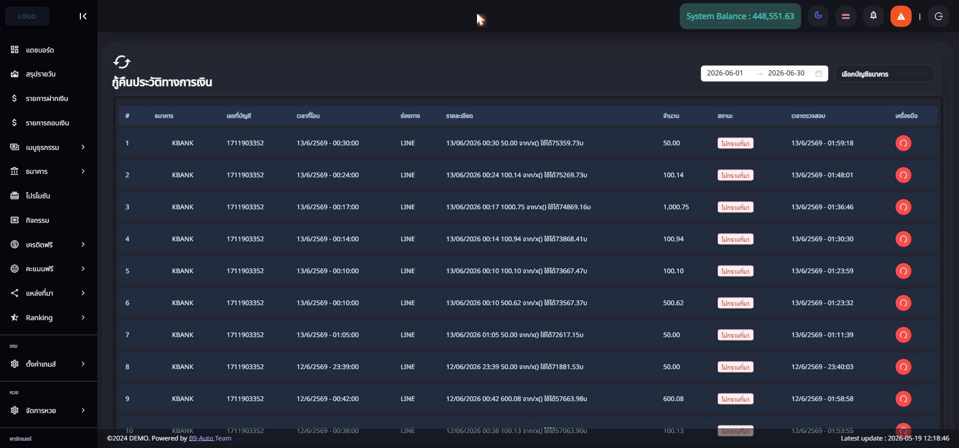Image resolution: width=959 pixels, height=448 pixels.
Task: Open the start date field 2026-06-01
Action: 725,73
